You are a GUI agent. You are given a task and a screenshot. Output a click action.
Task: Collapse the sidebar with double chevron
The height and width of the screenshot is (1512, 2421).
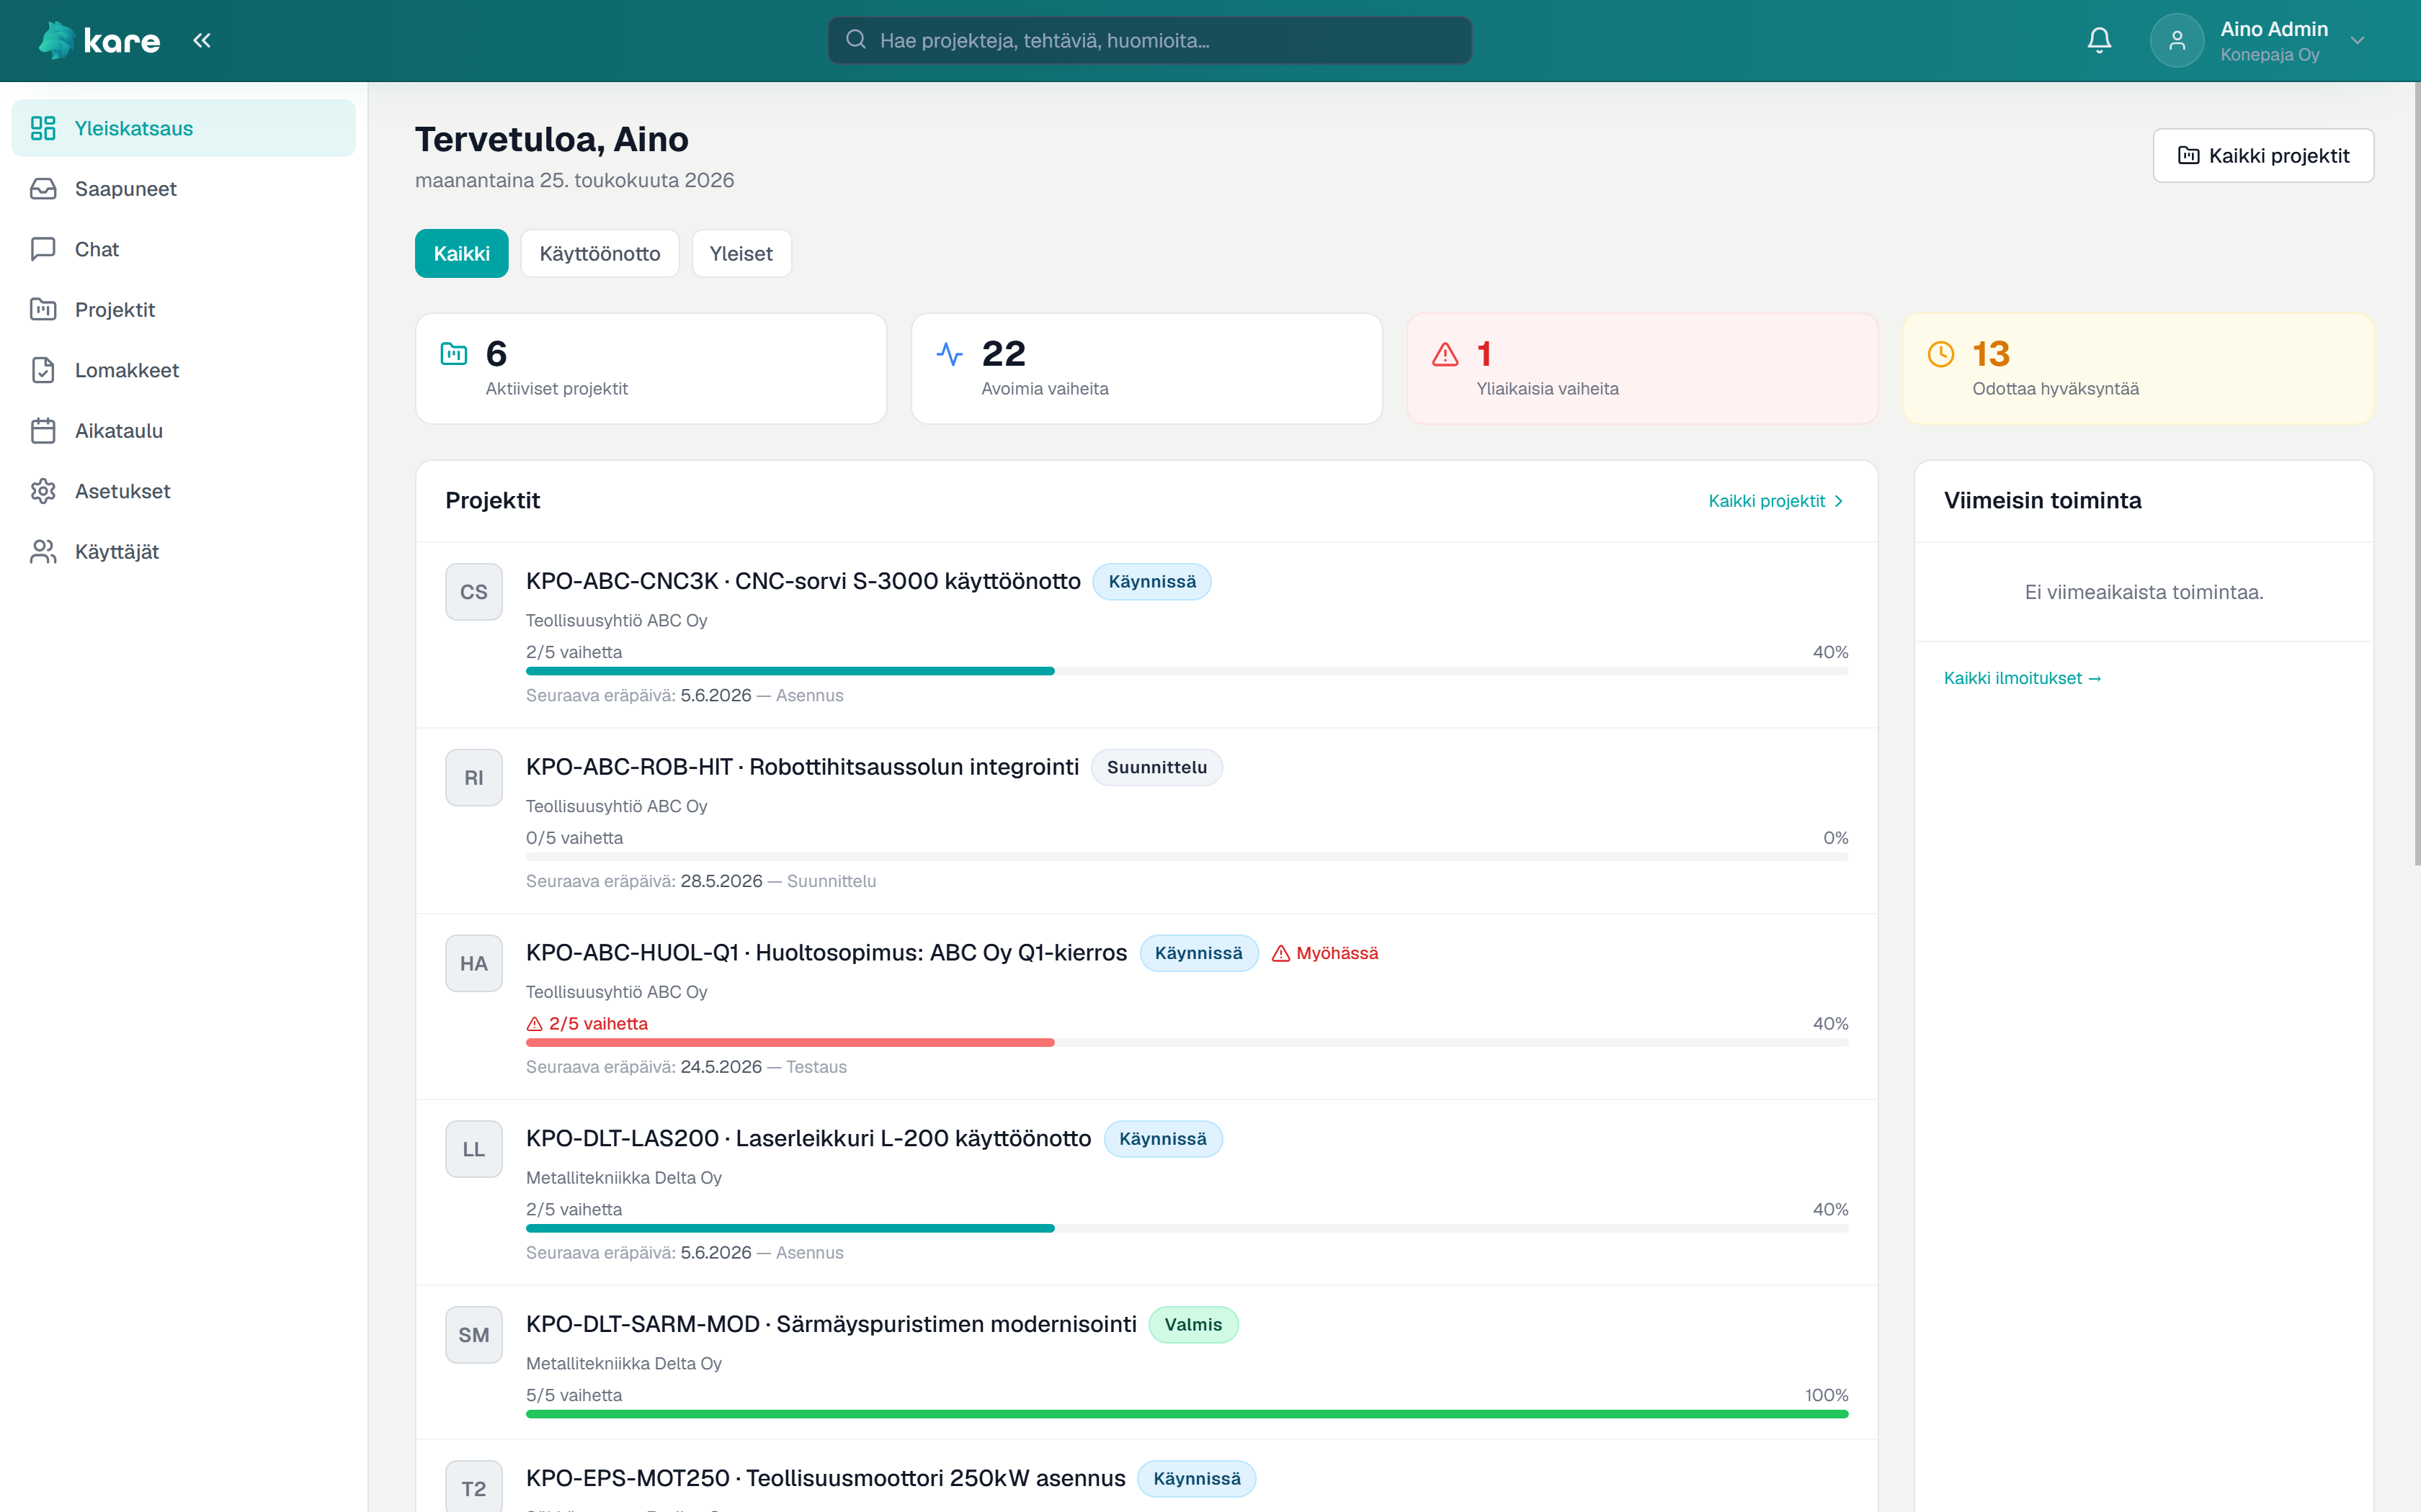pos(202,40)
